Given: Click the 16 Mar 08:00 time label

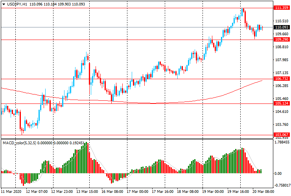Looking at the screenshot, I should pos(112,192).
